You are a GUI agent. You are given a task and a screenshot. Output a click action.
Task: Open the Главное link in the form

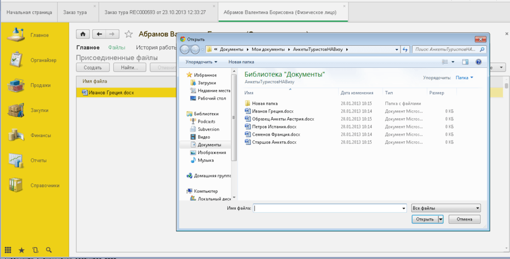pos(88,48)
